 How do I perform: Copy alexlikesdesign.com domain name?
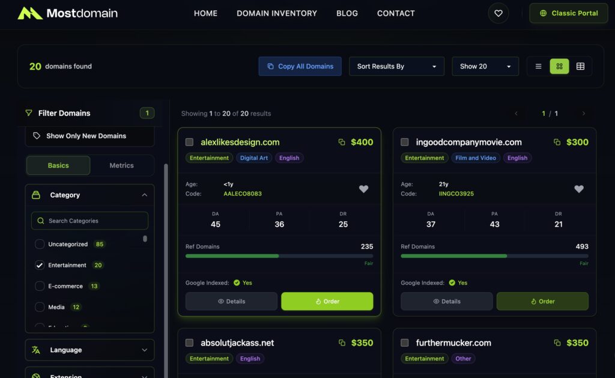(x=342, y=142)
